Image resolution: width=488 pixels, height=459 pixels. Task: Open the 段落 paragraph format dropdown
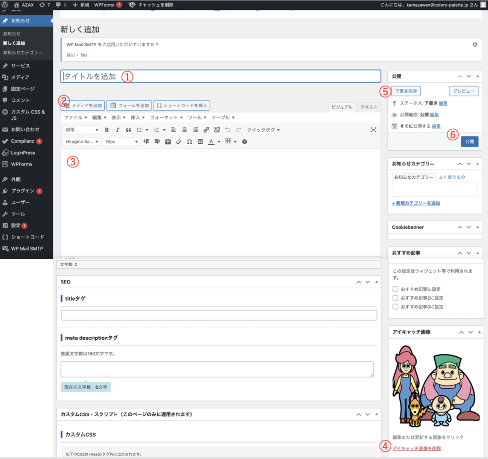(81, 130)
